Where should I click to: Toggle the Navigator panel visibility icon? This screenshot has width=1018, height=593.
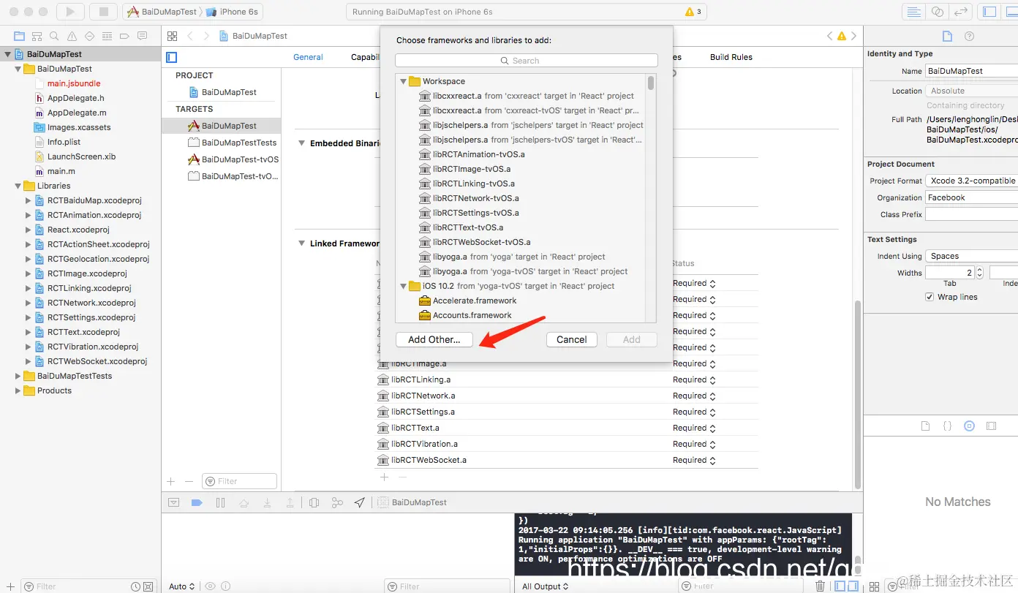pyautogui.click(x=989, y=12)
